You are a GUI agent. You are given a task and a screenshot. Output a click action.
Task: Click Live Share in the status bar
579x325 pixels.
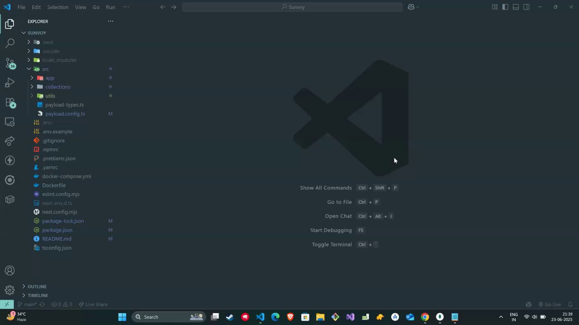pos(93,304)
